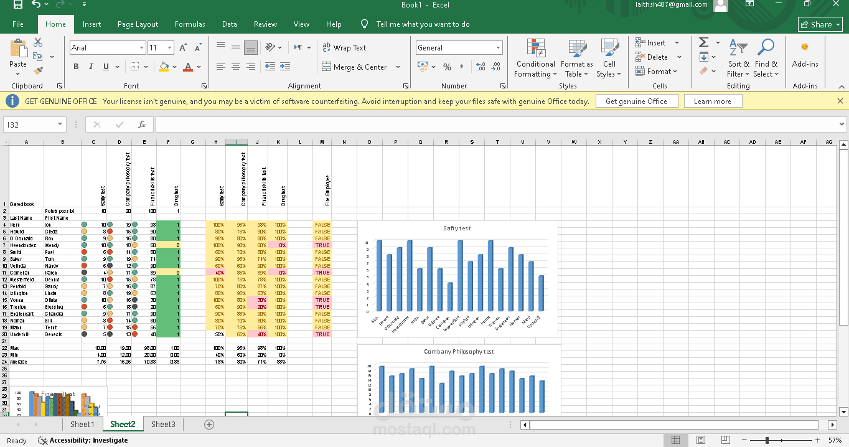The image size is (849, 447).
Task: Click the Cut scissors icon
Action: 38,42
